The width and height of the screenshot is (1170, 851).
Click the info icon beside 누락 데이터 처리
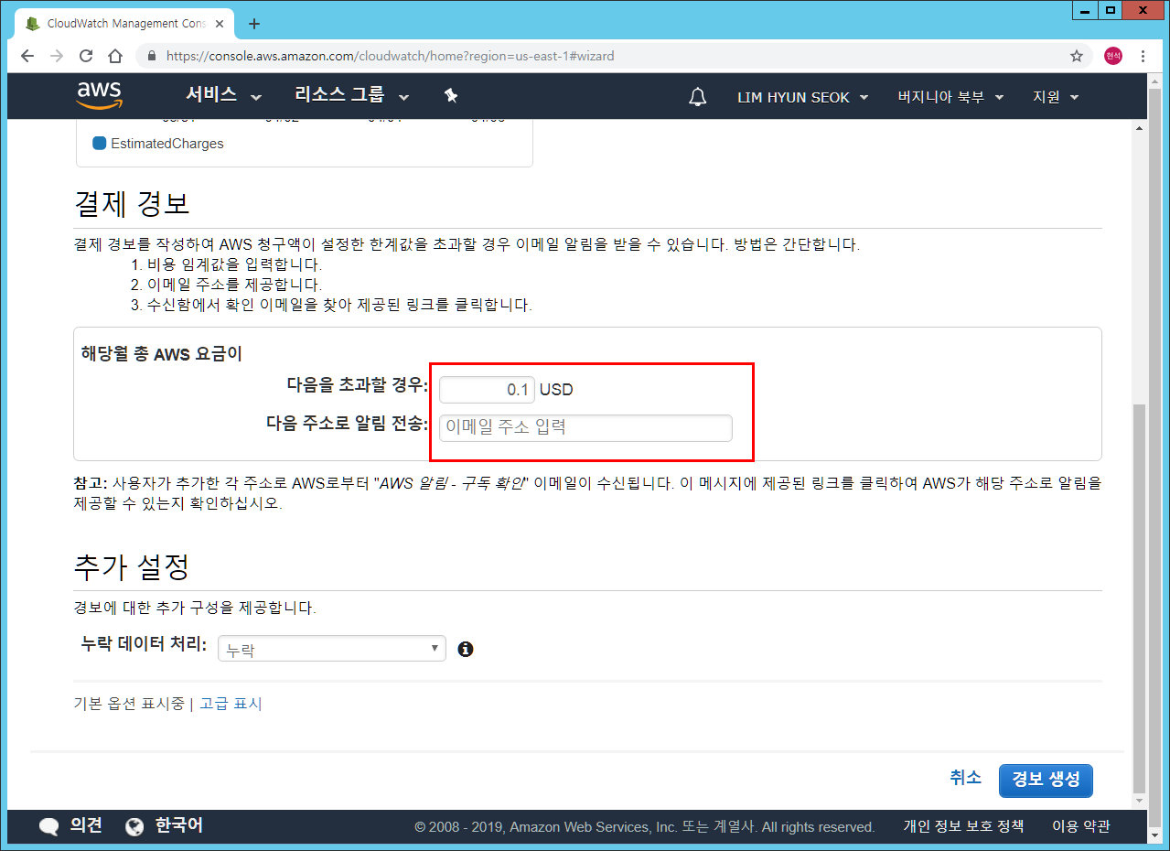(466, 650)
